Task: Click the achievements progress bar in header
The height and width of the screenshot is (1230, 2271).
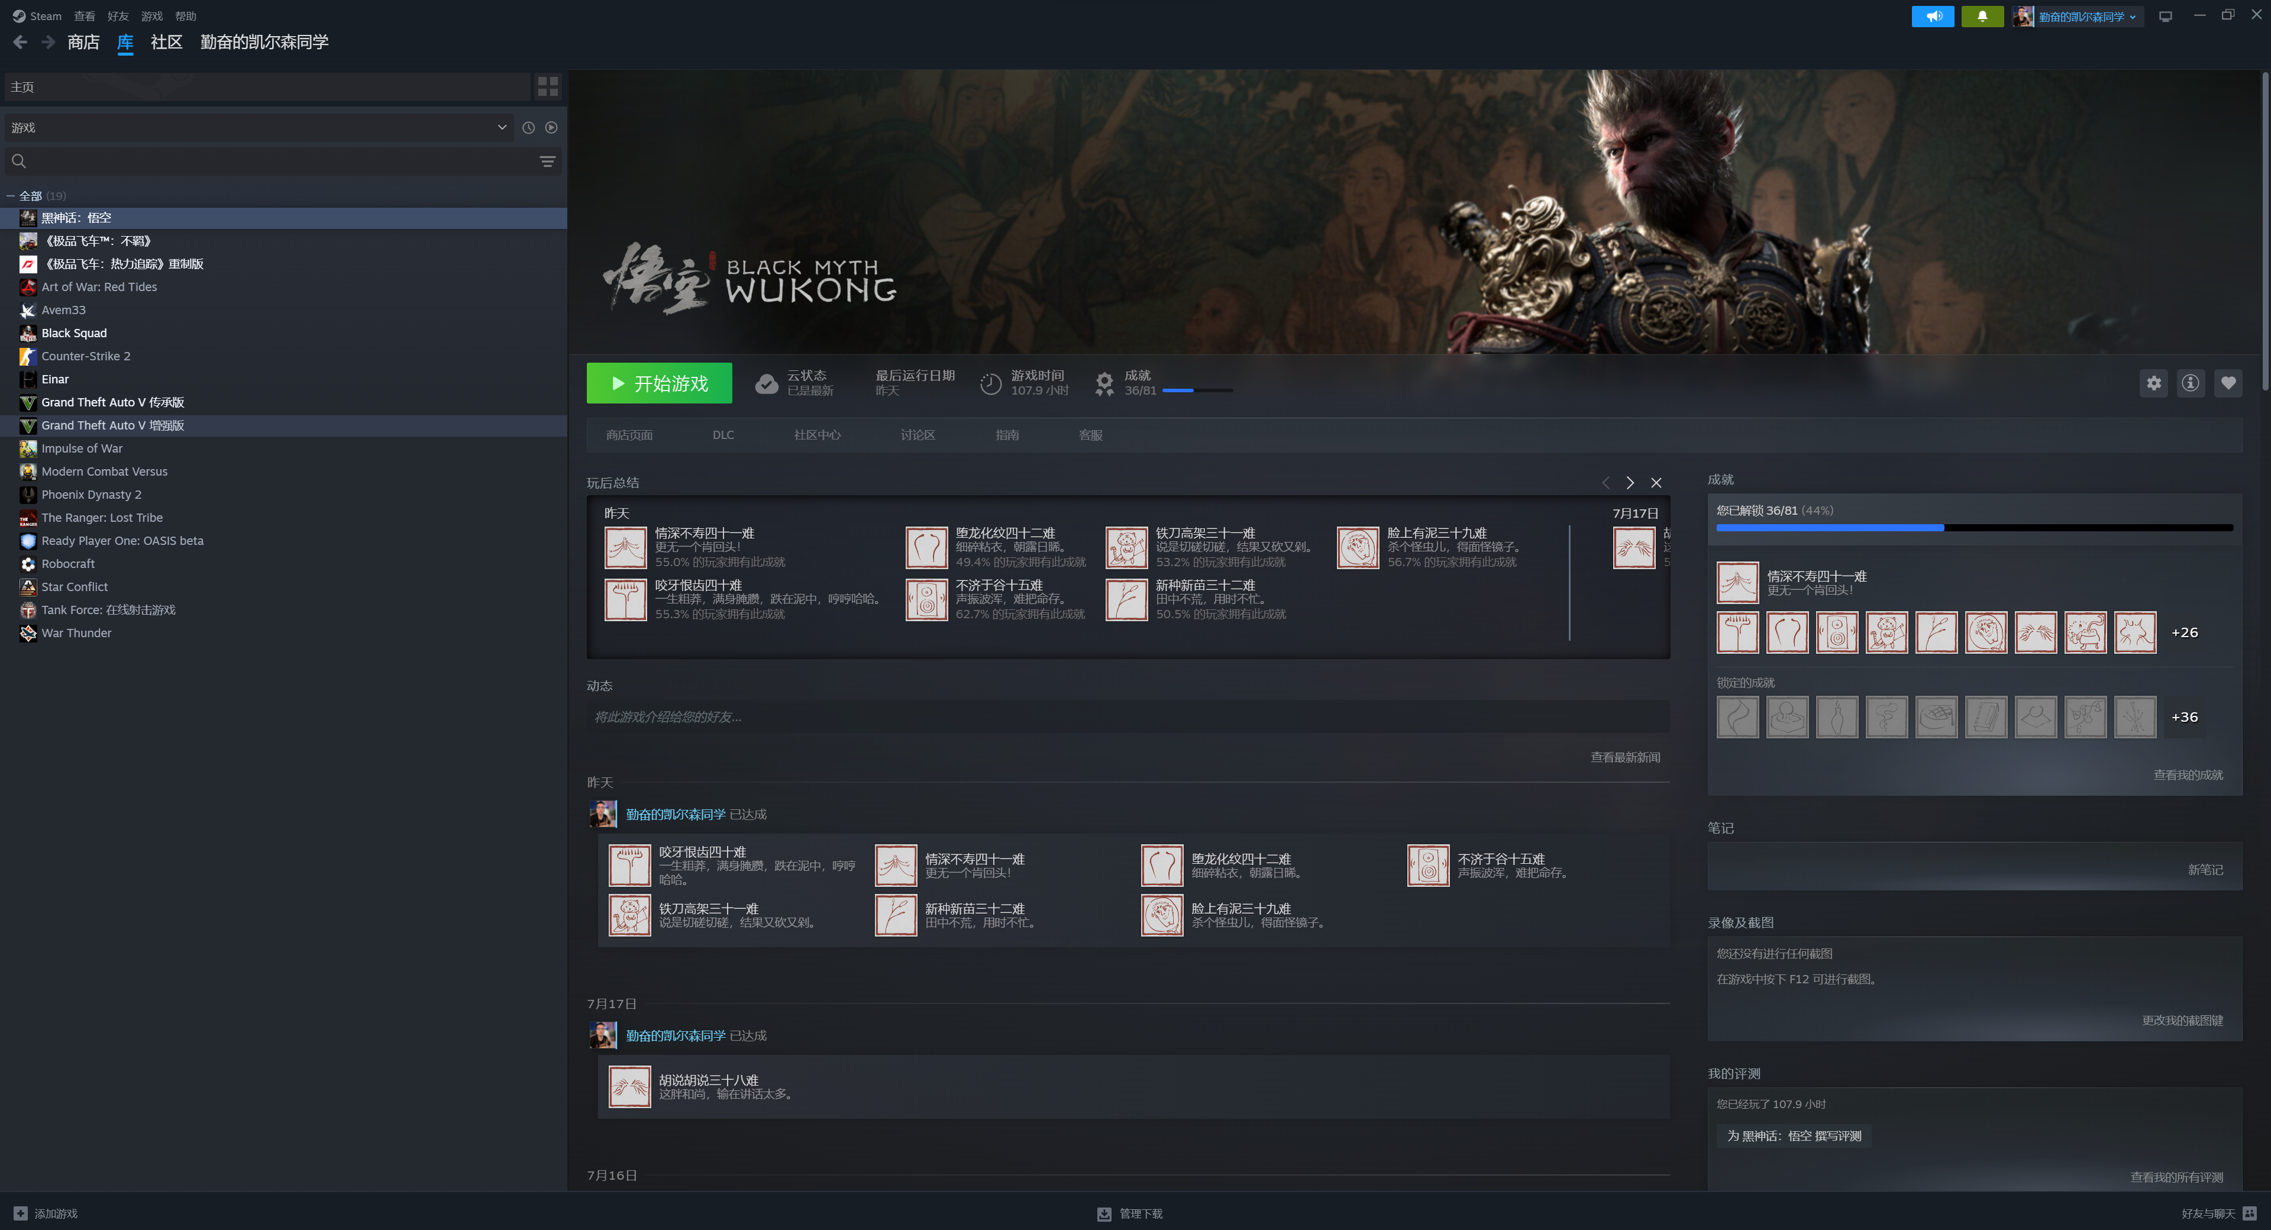Action: tap(1197, 390)
